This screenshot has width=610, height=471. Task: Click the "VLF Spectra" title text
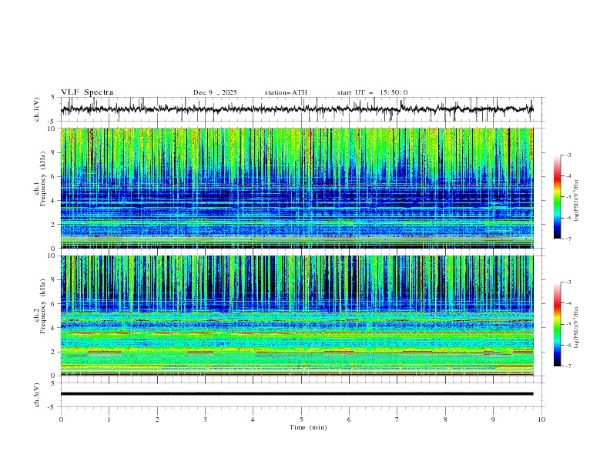[x=87, y=92]
